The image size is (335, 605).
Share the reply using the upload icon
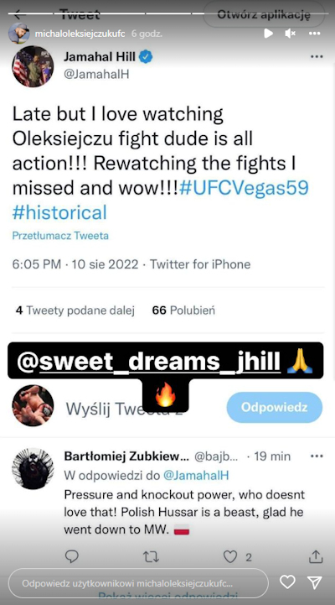coord(316,556)
